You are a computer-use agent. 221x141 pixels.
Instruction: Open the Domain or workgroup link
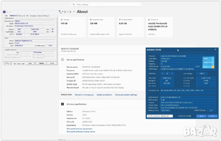coord(84,95)
